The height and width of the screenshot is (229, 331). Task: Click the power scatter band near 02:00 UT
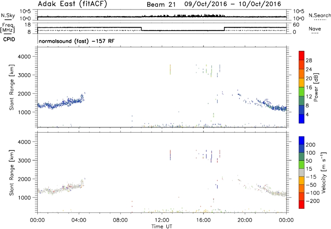tap(58, 105)
